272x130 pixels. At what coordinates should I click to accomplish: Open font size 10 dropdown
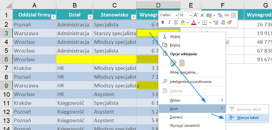coord(190,15)
